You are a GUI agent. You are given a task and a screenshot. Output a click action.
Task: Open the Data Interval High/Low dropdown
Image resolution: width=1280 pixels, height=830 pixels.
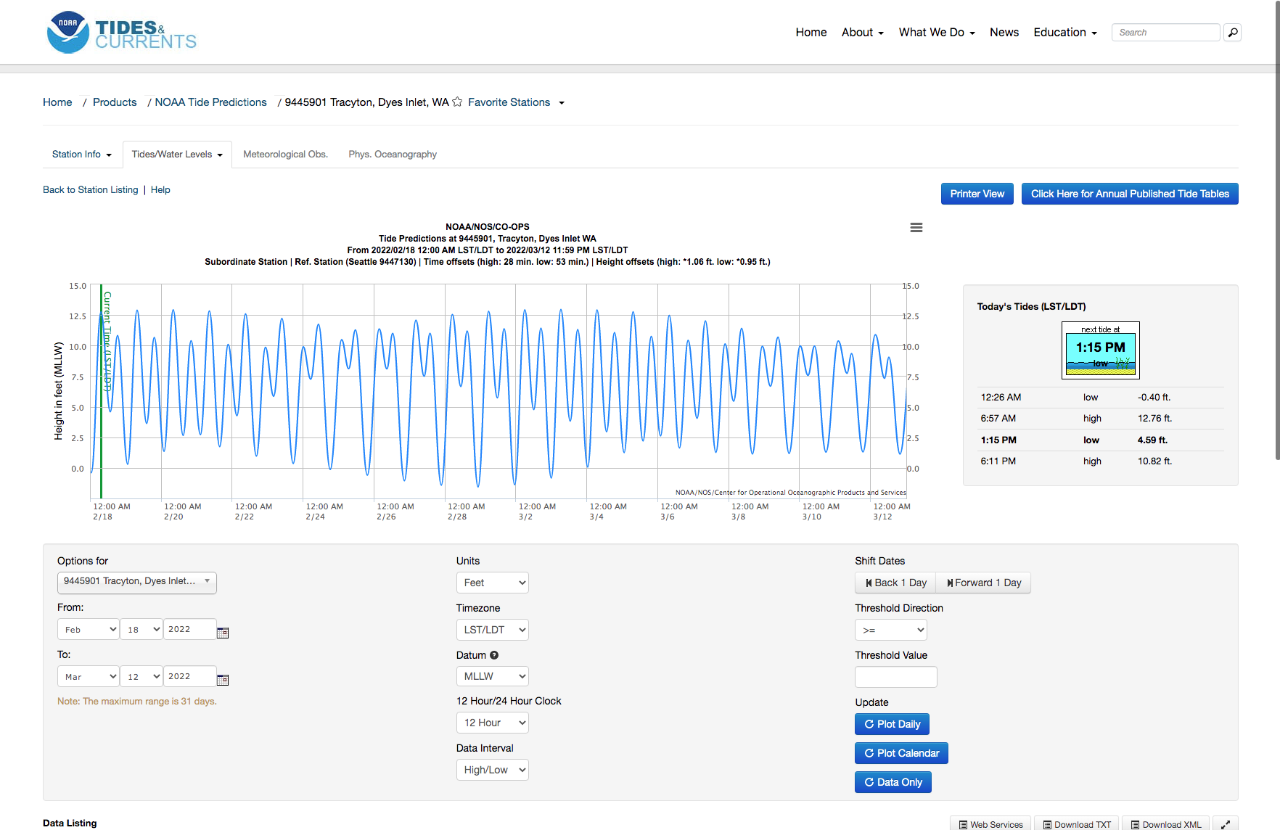click(493, 770)
